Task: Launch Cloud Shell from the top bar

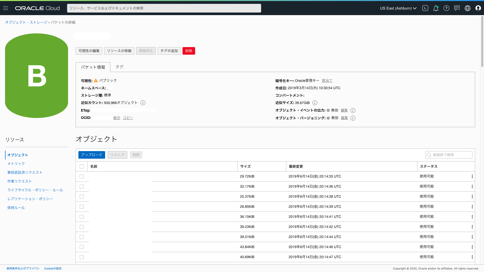Action: (x=425, y=8)
